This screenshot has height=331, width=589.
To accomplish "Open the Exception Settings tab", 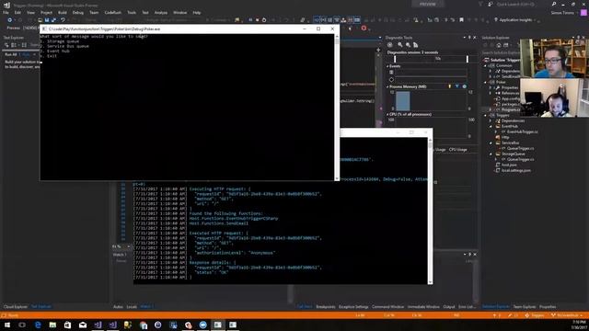I will (x=353, y=306).
